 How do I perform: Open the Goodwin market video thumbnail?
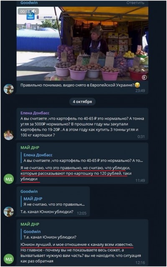coord(82,43)
